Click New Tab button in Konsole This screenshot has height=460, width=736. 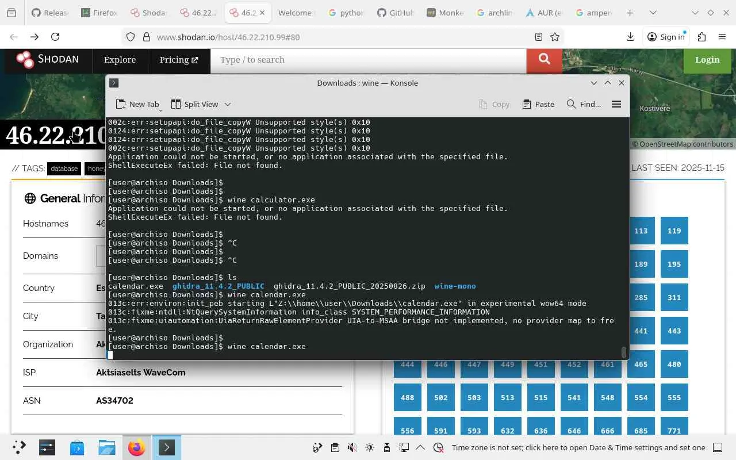click(137, 104)
